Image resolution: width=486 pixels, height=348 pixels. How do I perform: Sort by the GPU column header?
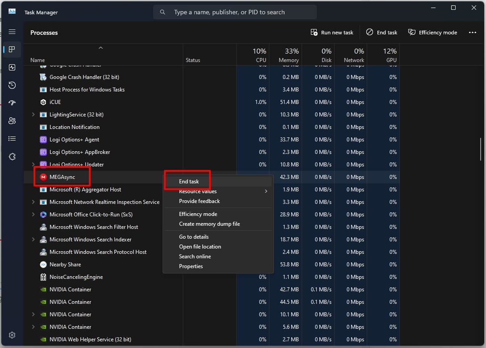[383, 55]
